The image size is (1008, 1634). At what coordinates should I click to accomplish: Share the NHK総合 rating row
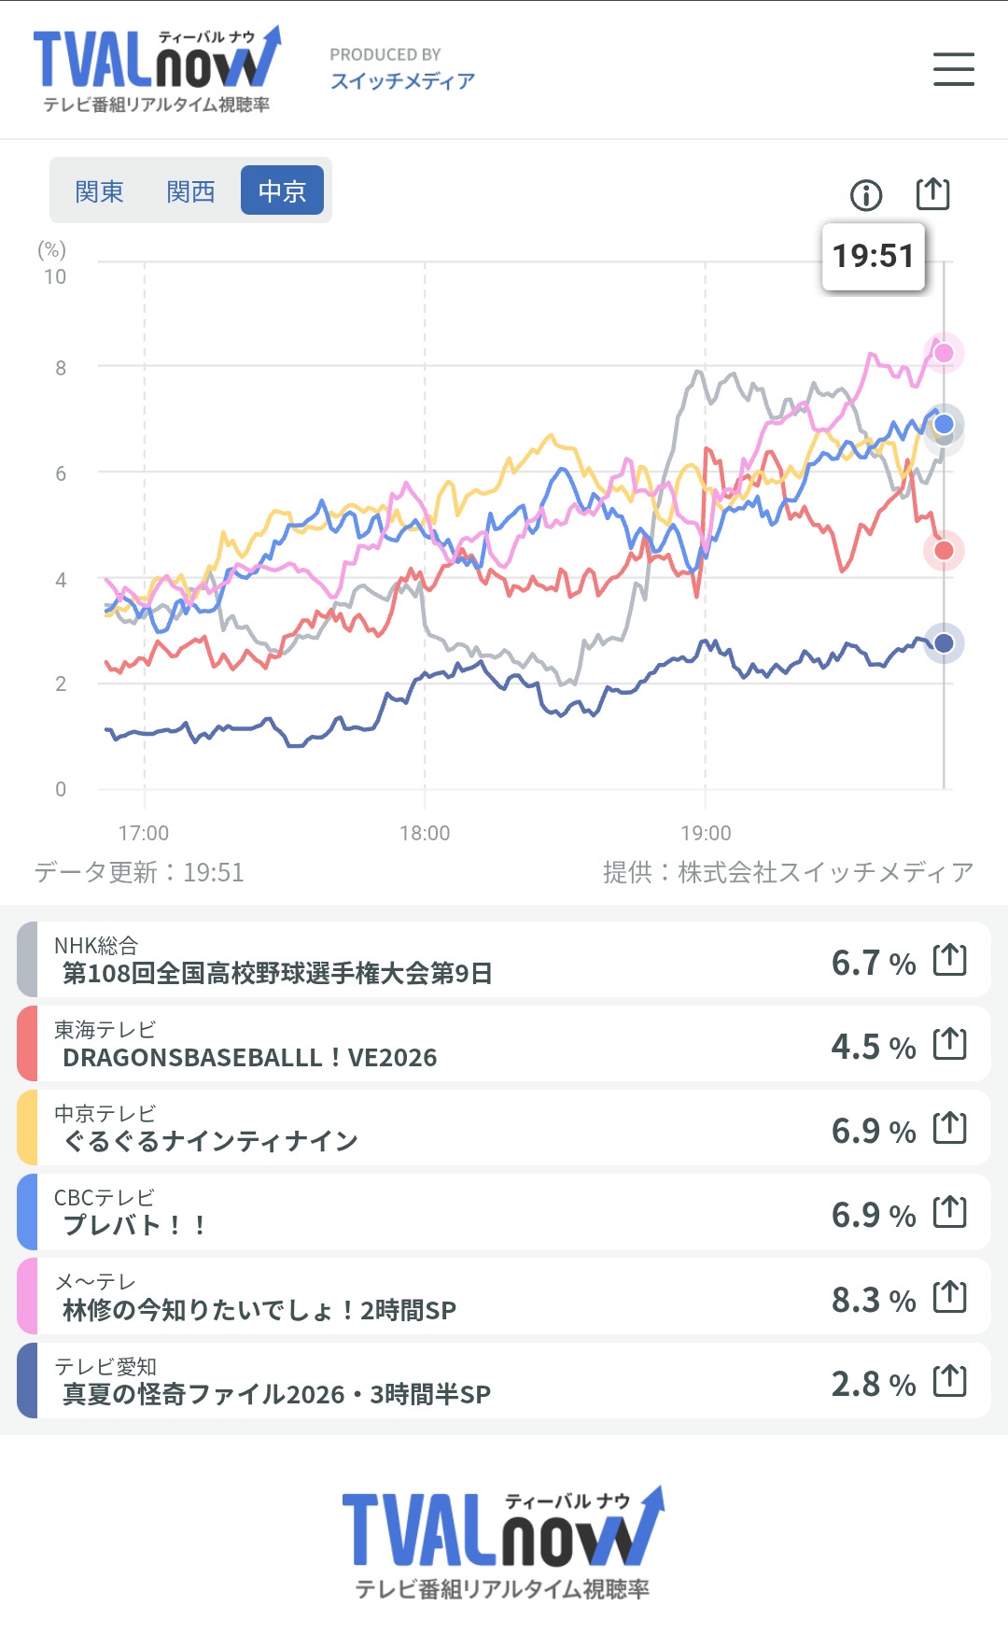(x=950, y=960)
